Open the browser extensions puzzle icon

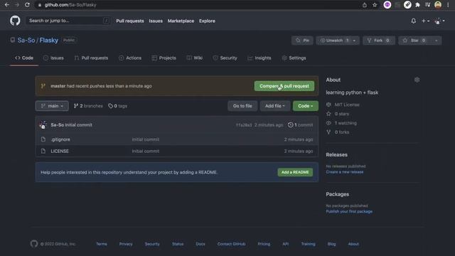point(417,5)
